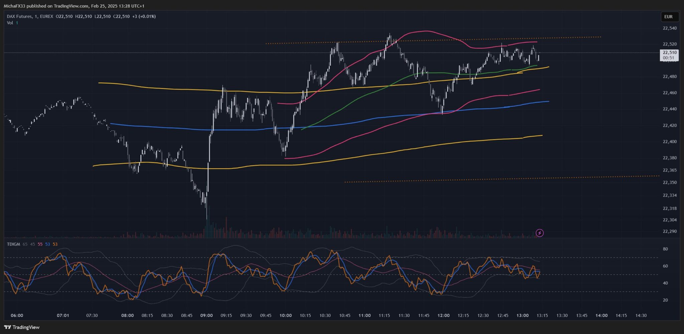Click the 13:00 time axis label
This screenshot has width=684, height=334.
tap(523, 316)
